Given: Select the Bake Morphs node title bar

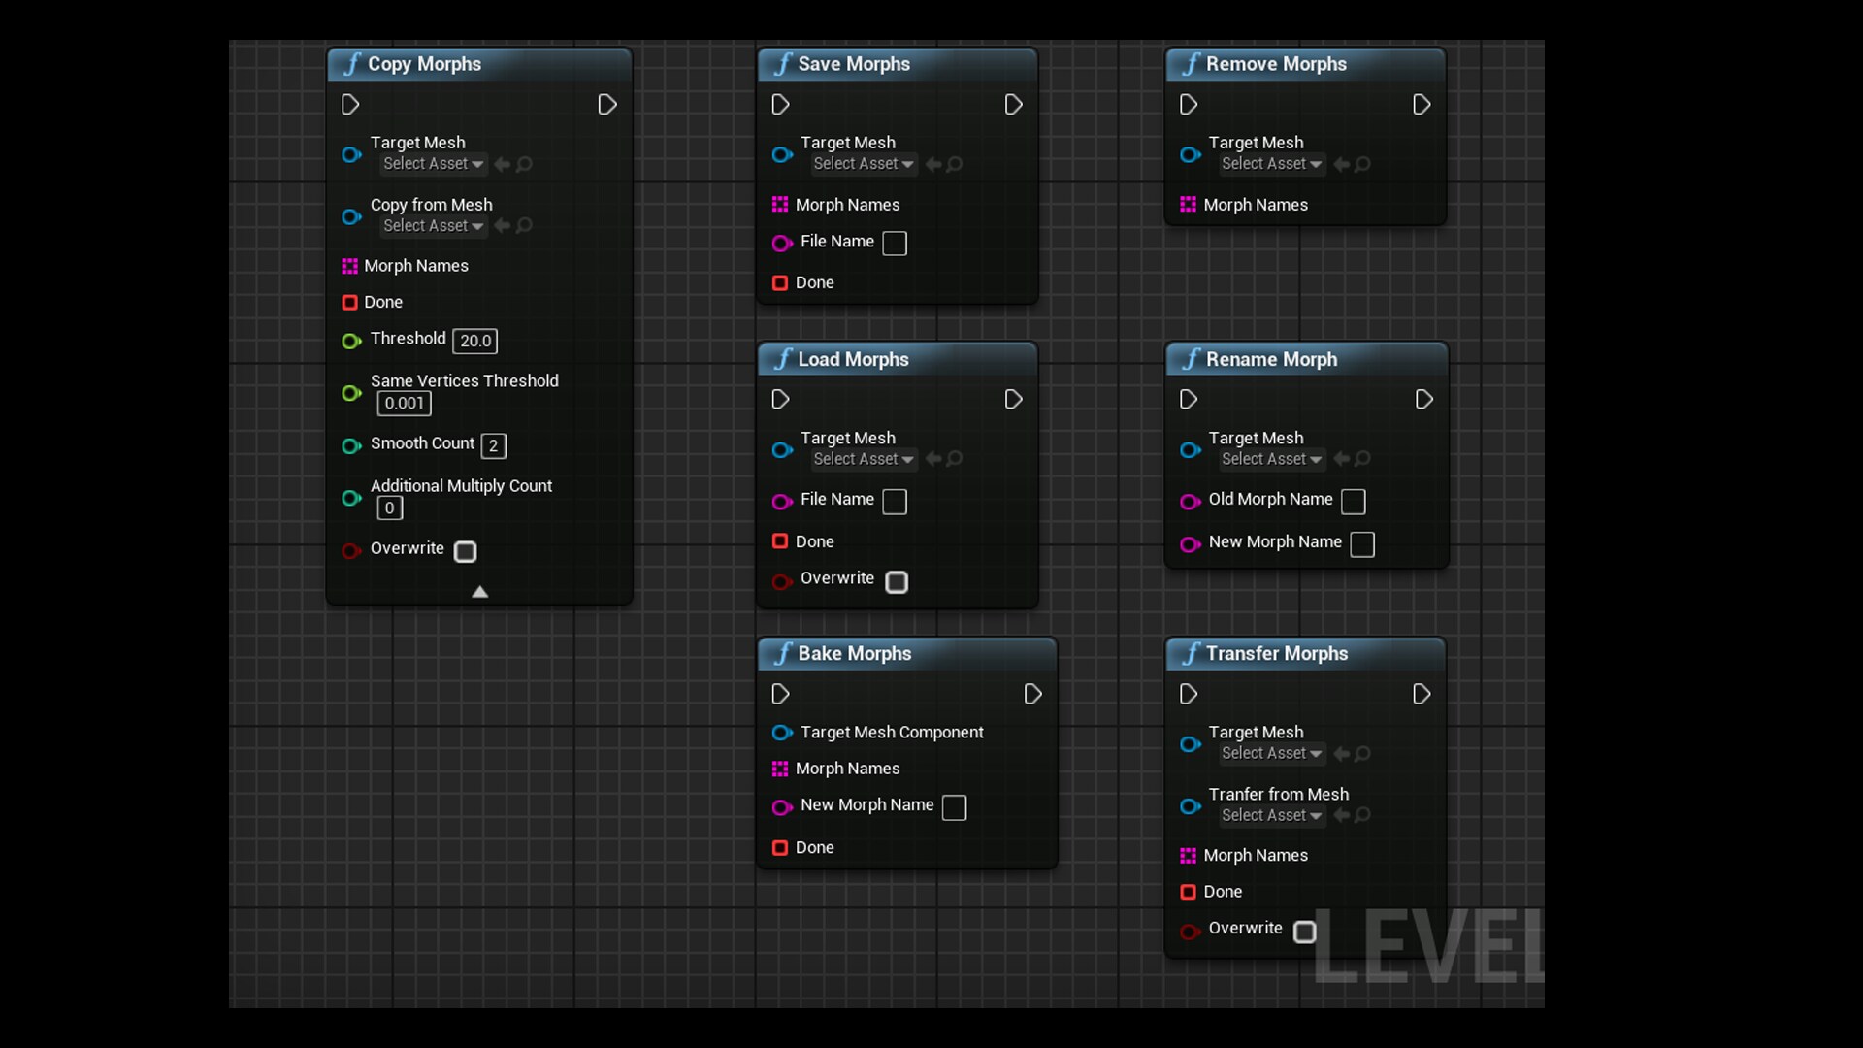Looking at the screenshot, I should click(907, 654).
